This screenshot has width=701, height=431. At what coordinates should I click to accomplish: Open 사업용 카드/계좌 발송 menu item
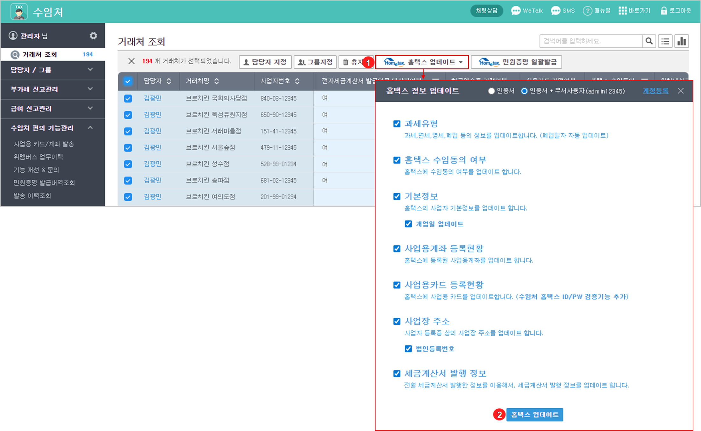point(44,144)
